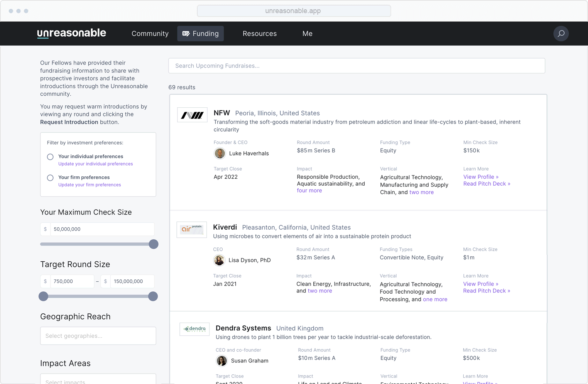Click '$10m Series A' round amount
This screenshot has width=588, height=384.
coord(317,358)
